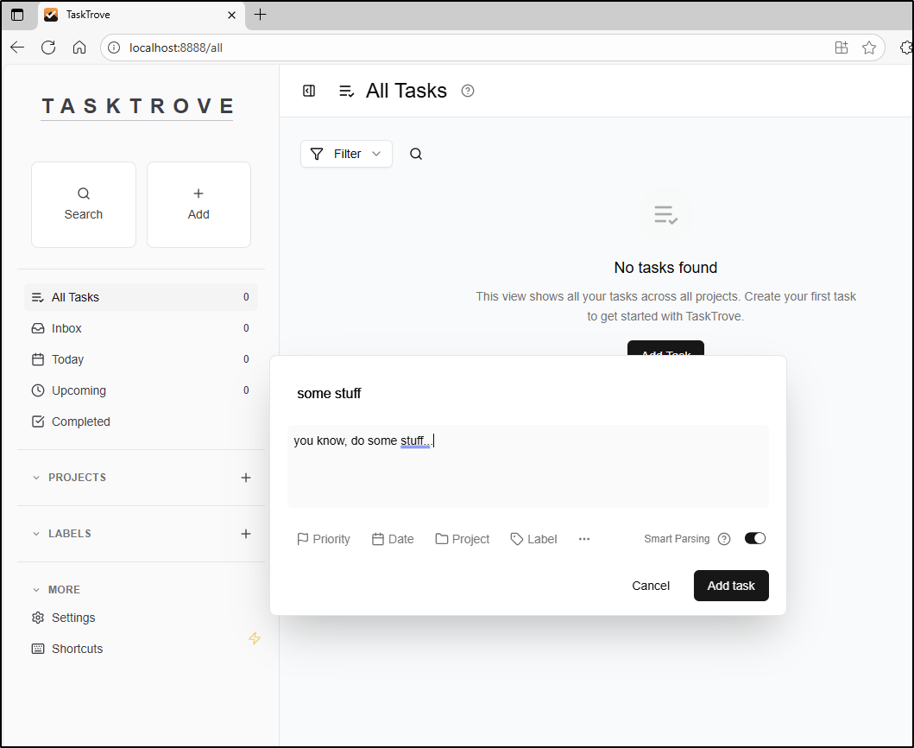Click the All Tasks list icon in header
The width and height of the screenshot is (914, 748).
[347, 92]
